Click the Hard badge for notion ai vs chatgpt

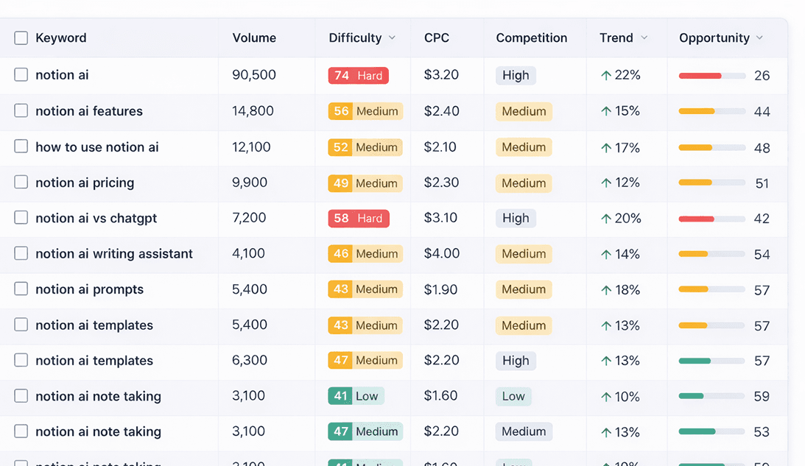pos(359,218)
